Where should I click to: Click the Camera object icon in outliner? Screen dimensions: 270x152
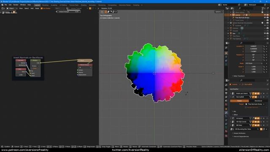[231, 28]
